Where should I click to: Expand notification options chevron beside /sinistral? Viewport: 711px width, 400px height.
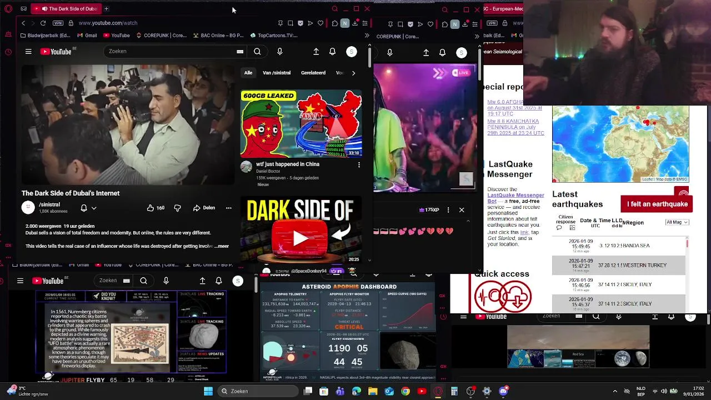point(94,208)
